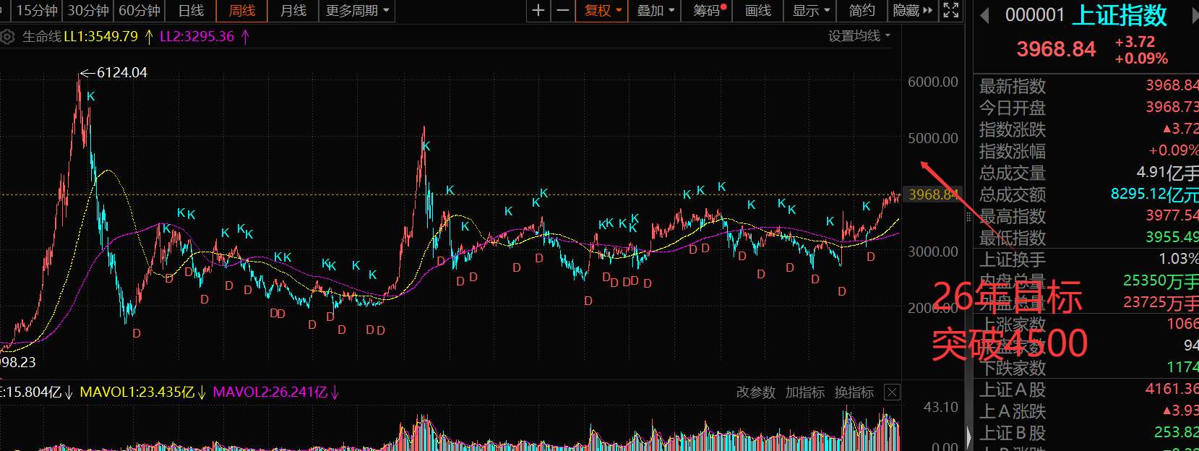Click the 6124.04 peak price label
The image size is (1199, 451).
(x=121, y=72)
